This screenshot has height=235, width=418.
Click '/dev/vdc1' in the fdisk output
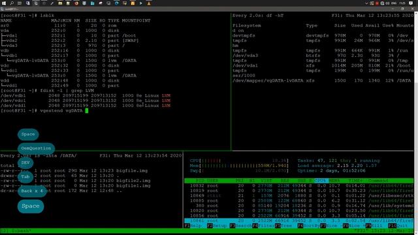click(13, 101)
